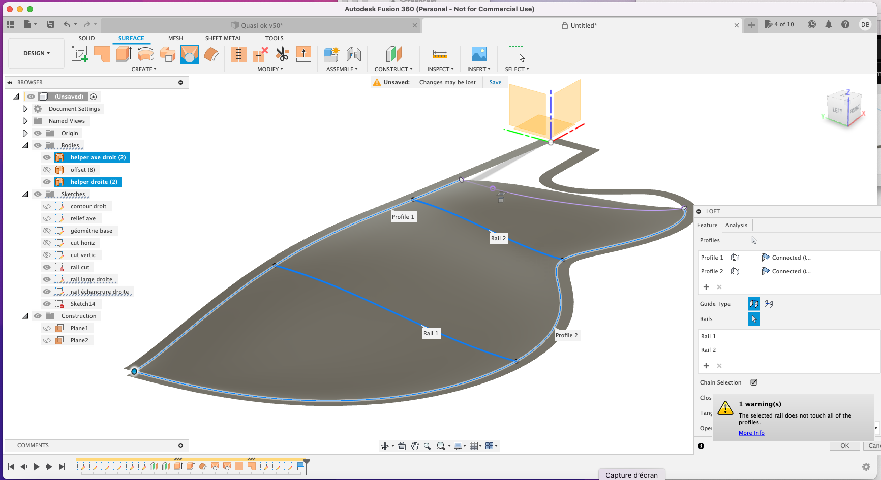The width and height of the screenshot is (881, 480).
Task: Open the Analysis tab in Loft dialog
Action: pyautogui.click(x=736, y=225)
